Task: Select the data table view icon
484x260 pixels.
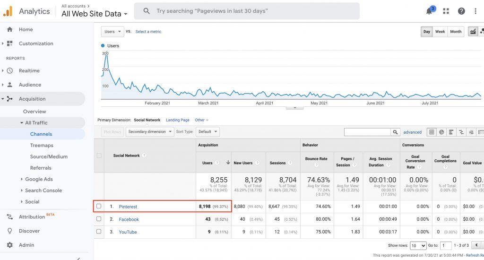Action: [432, 132]
